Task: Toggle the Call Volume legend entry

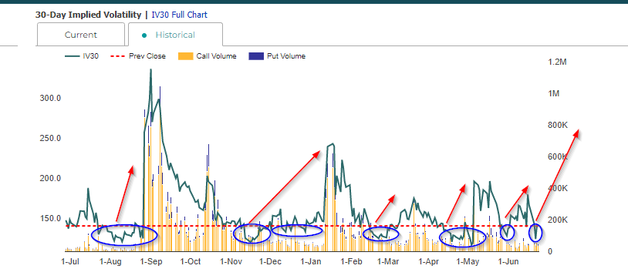Action: point(207,56)
